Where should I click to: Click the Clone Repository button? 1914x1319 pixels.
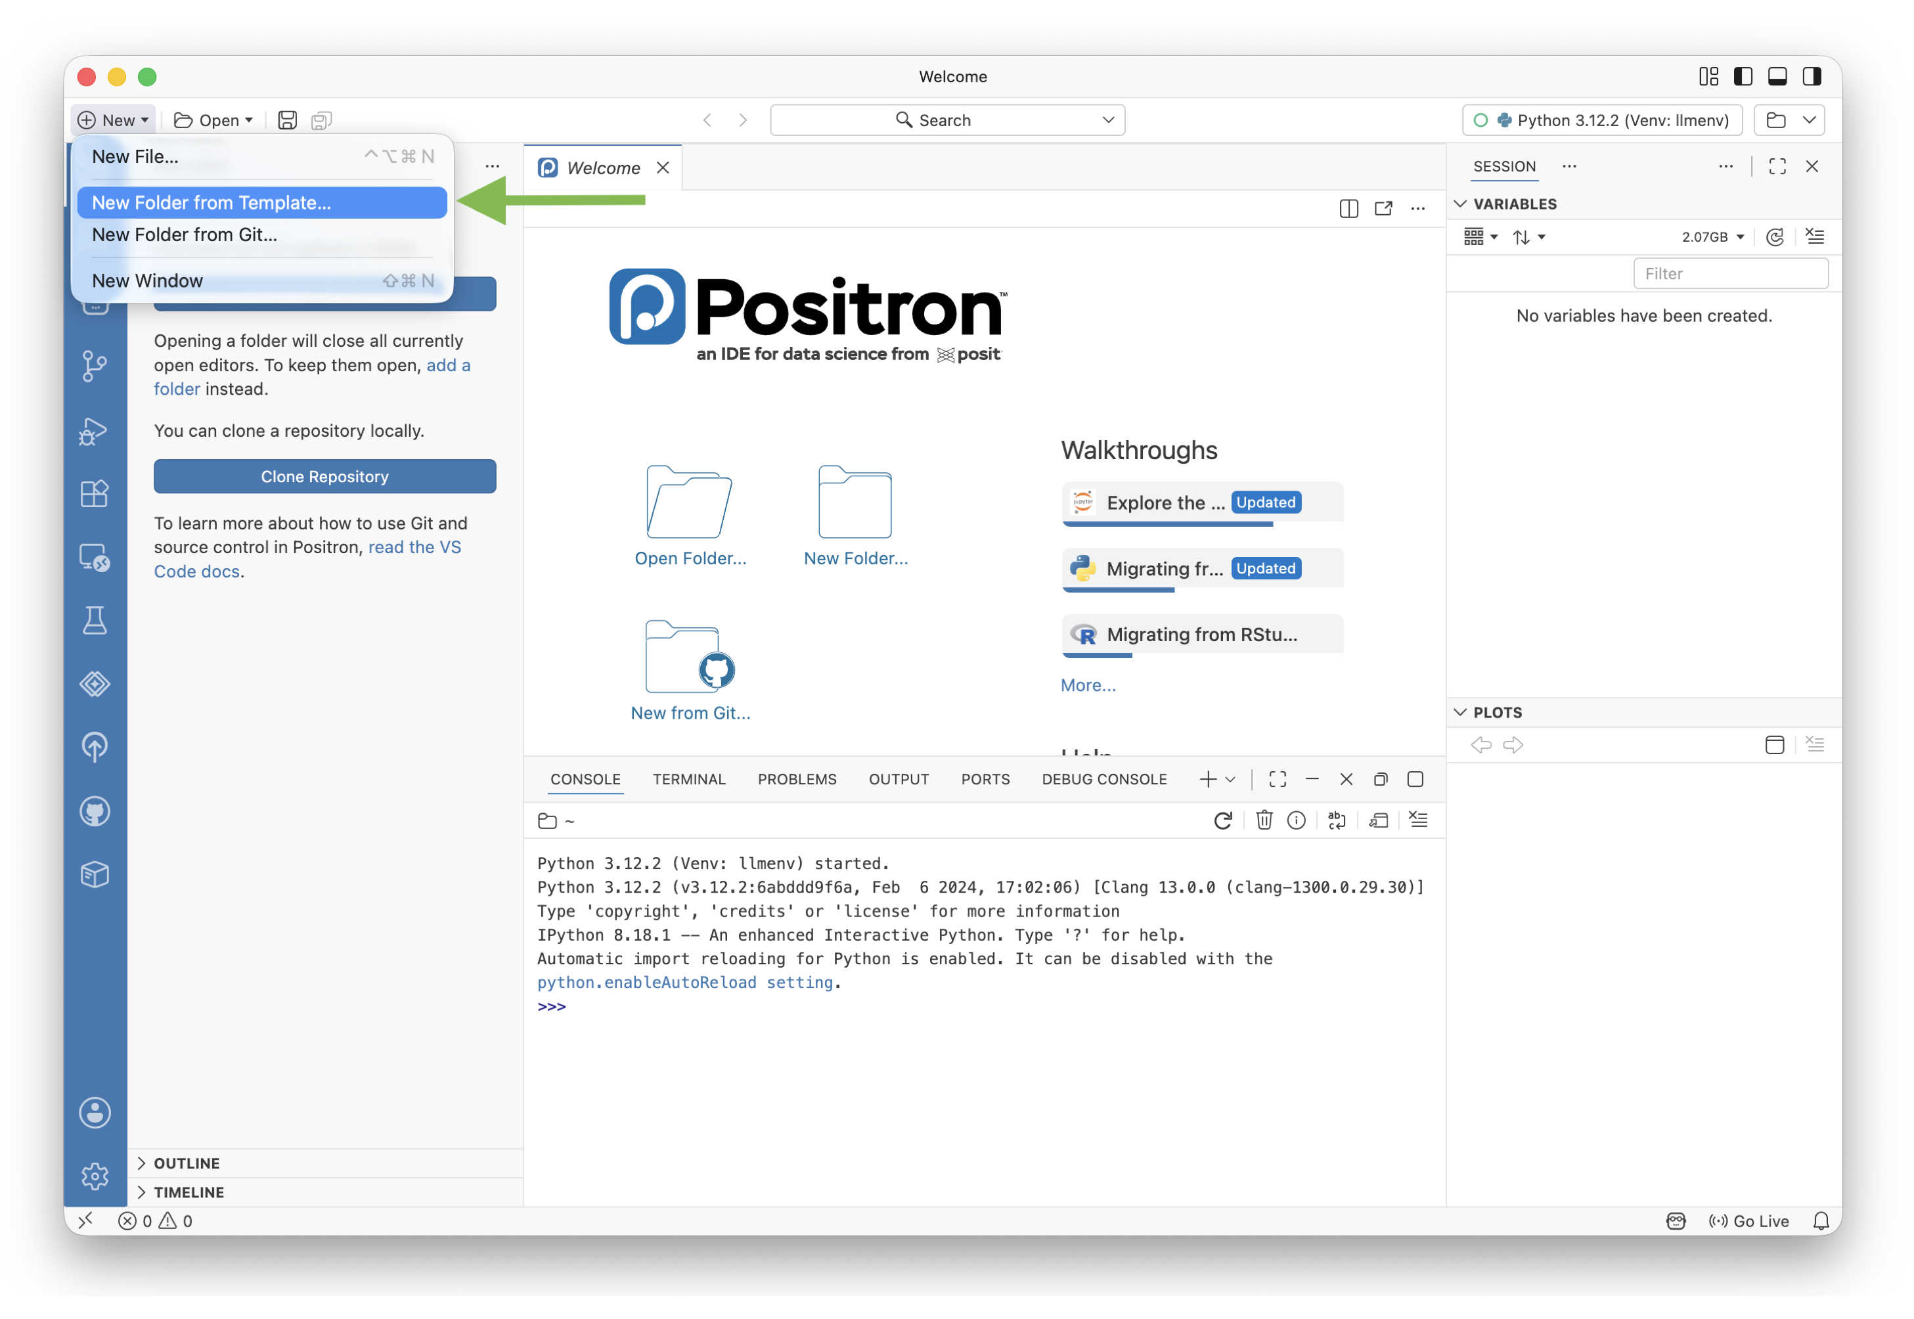pos(324,477)
